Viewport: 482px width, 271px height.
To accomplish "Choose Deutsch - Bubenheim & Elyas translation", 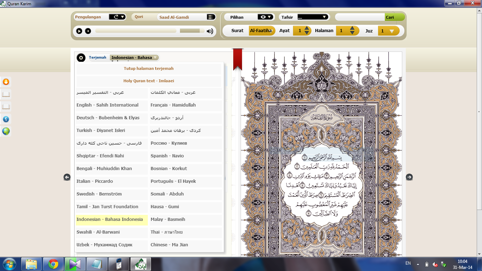I will (x=112, y=118).
